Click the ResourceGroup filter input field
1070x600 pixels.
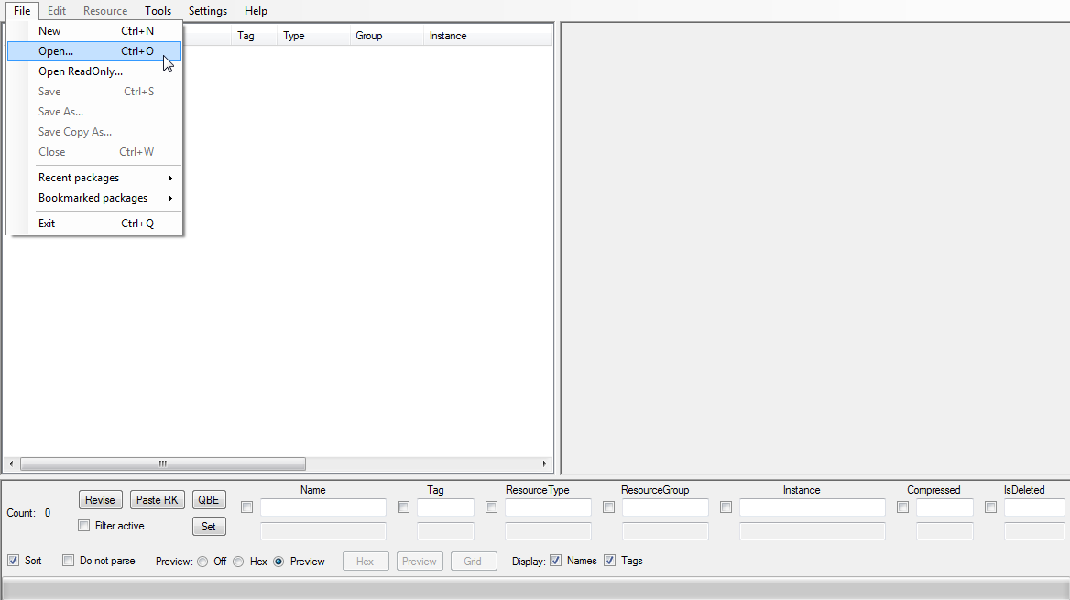(665, 507)
